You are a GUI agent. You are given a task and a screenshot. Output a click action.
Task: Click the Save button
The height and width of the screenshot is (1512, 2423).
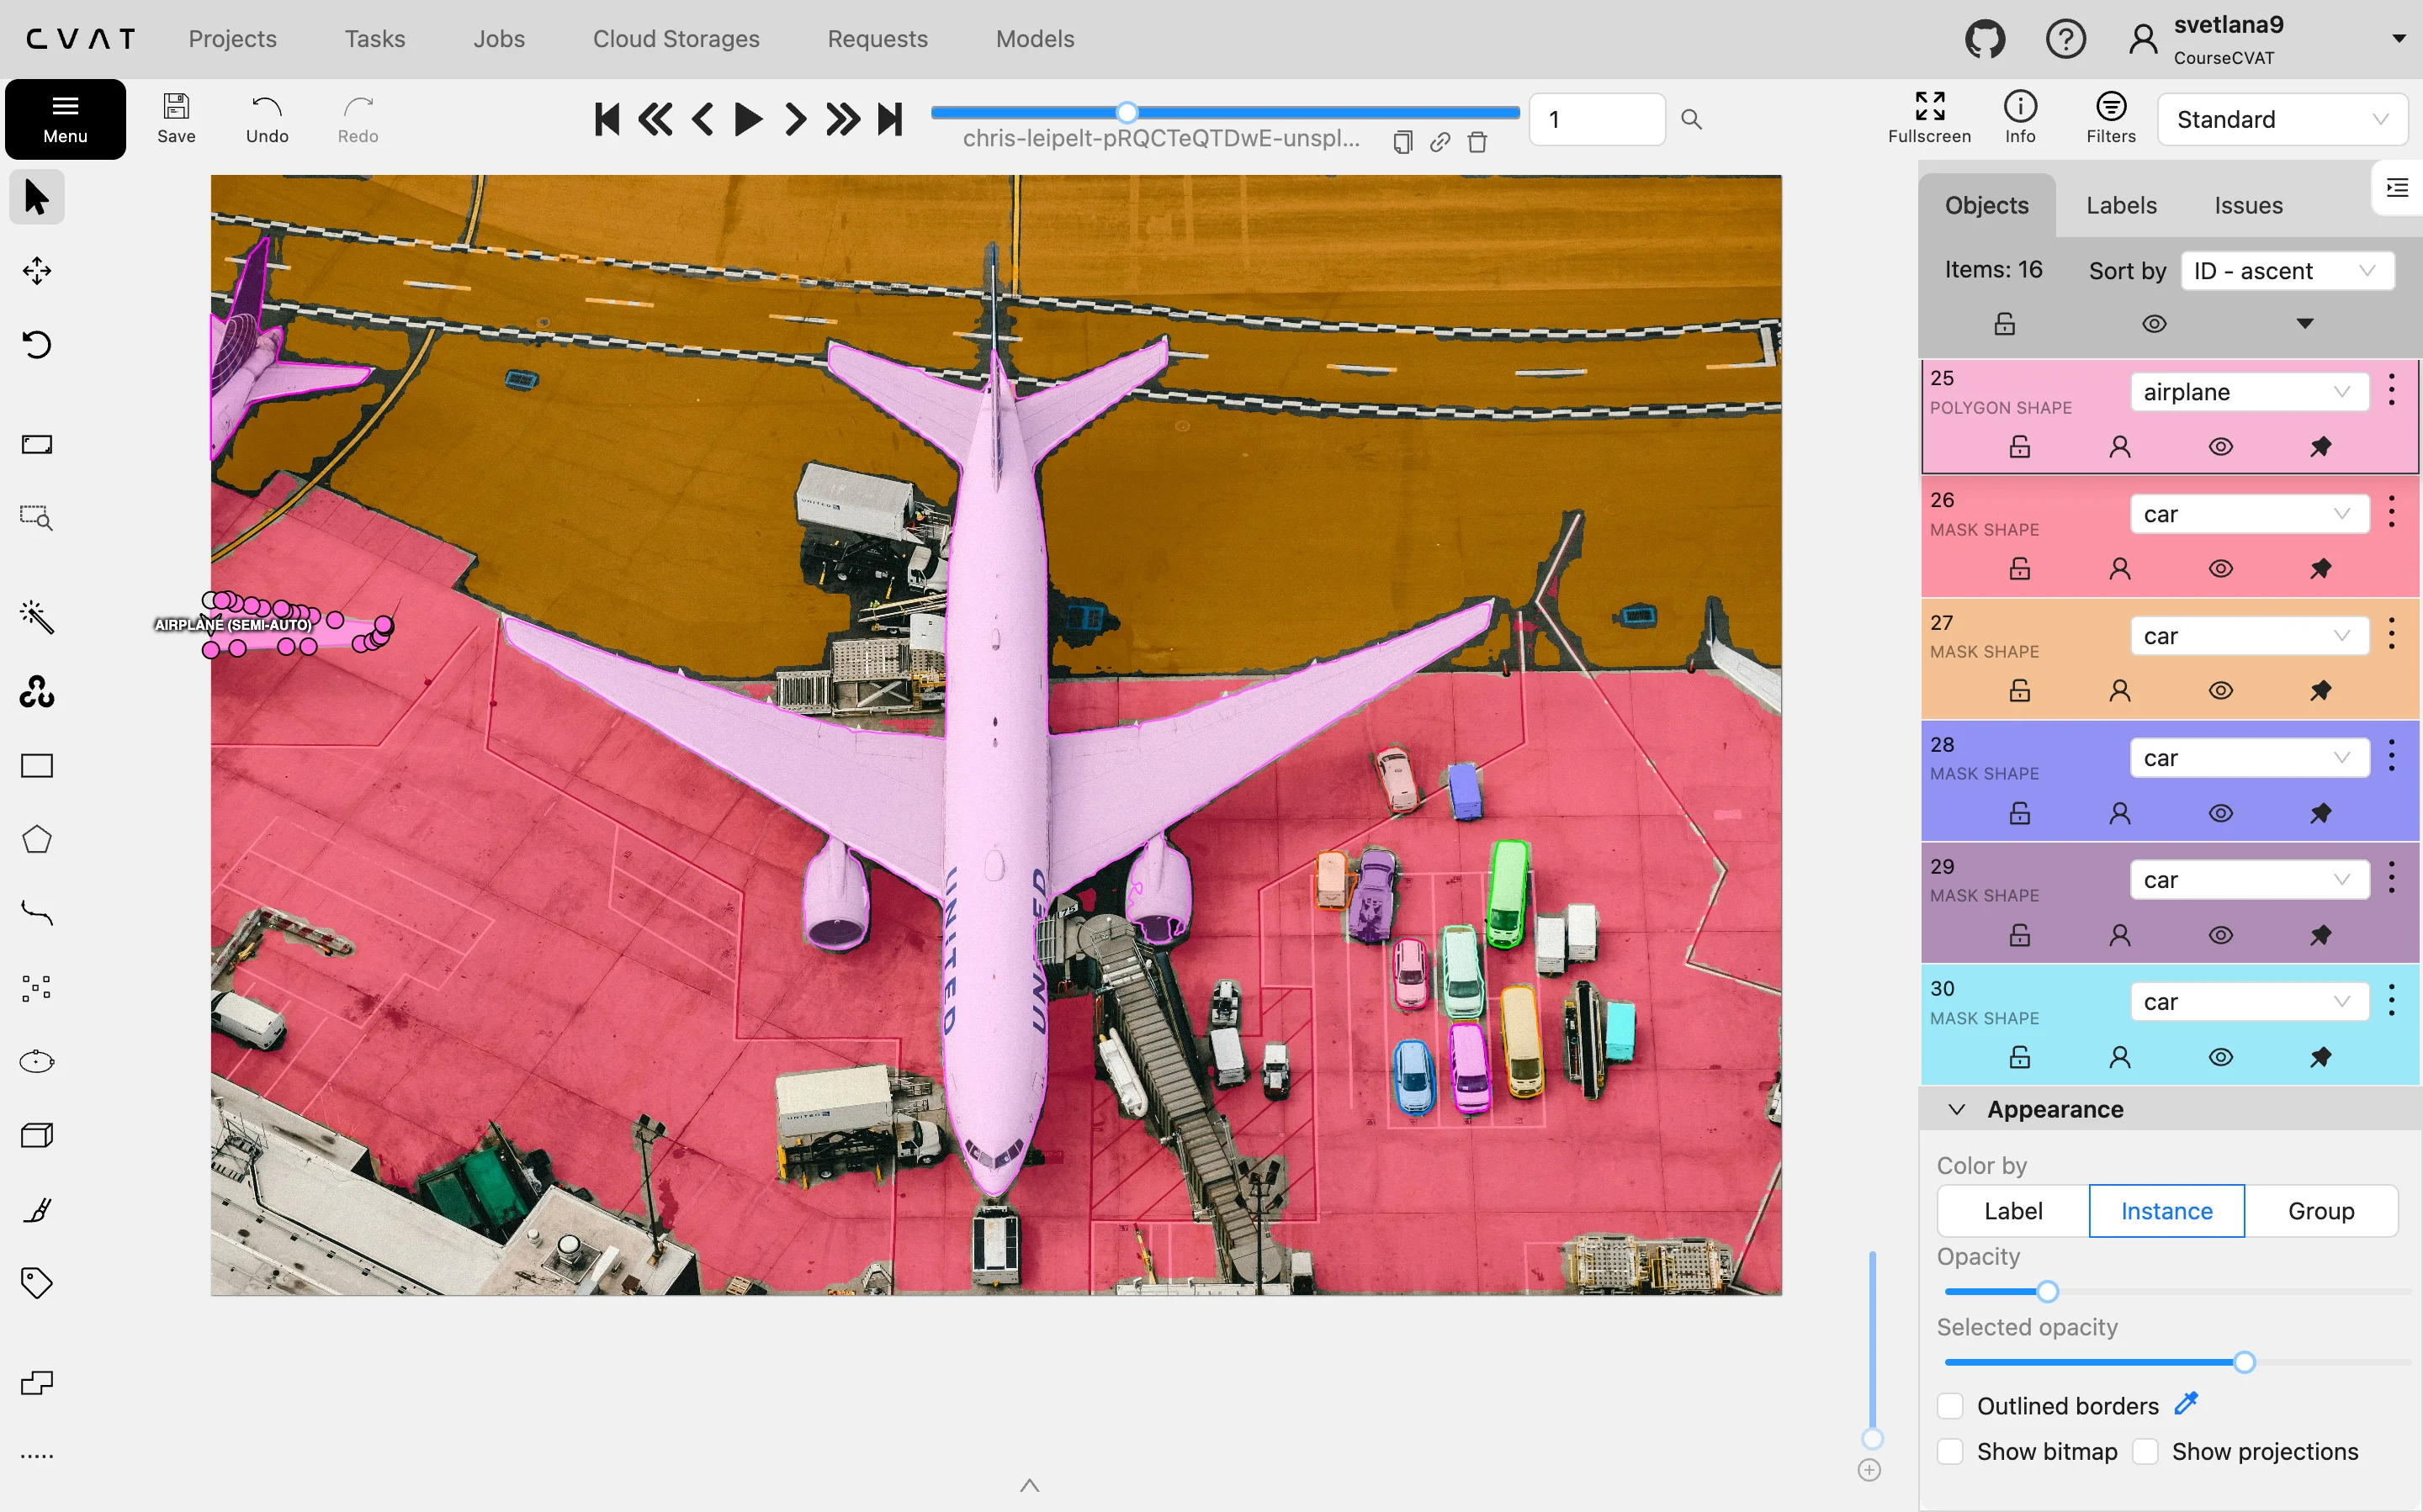coord(176,119)
